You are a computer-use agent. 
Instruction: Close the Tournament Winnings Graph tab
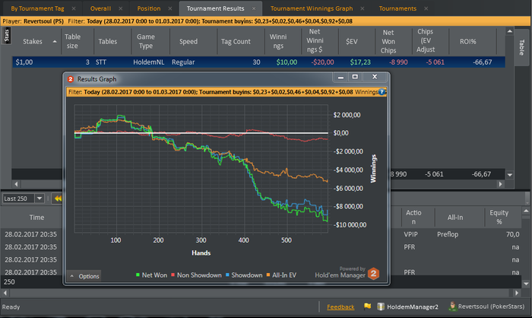363,8
